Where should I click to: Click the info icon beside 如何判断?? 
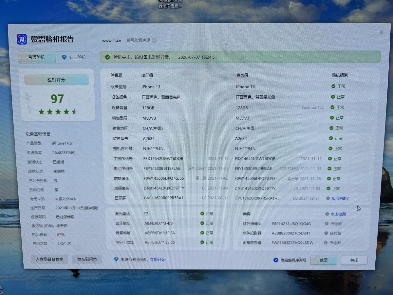click(x=328, y=198)
